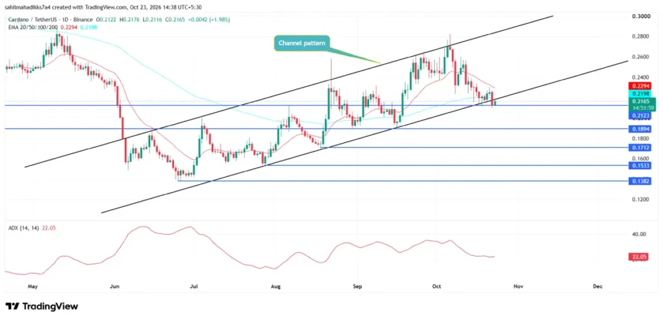
Task: Click the Channel pattern callout label
Action: click(x=302, y=43)
